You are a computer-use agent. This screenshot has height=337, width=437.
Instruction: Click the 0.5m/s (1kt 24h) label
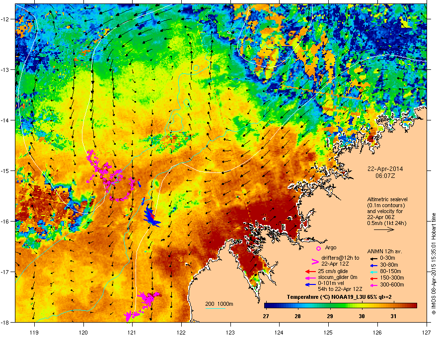[386, 223]
